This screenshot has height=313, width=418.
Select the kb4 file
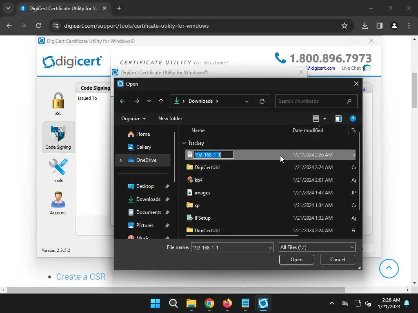pos(270,180)
